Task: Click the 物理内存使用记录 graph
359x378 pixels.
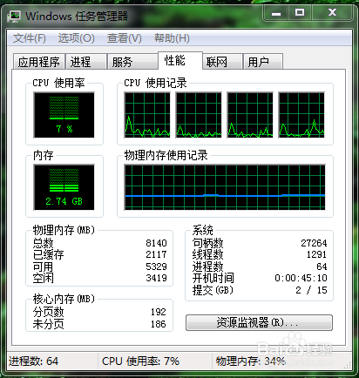Action: click(x=225, y=187)
